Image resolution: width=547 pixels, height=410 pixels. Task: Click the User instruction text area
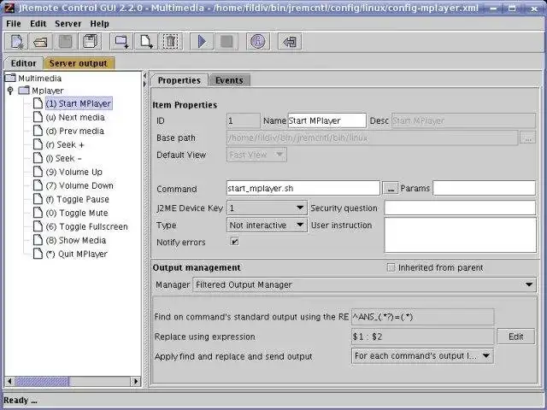(x=460, y=235)
